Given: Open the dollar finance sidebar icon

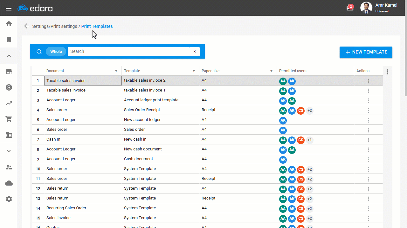Looking at the screenshot, I should (x=9, y=87).
